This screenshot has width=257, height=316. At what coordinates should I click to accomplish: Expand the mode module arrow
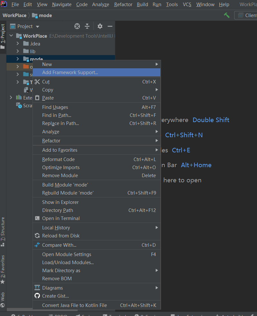pyautogui.click(x=18, y=59)
